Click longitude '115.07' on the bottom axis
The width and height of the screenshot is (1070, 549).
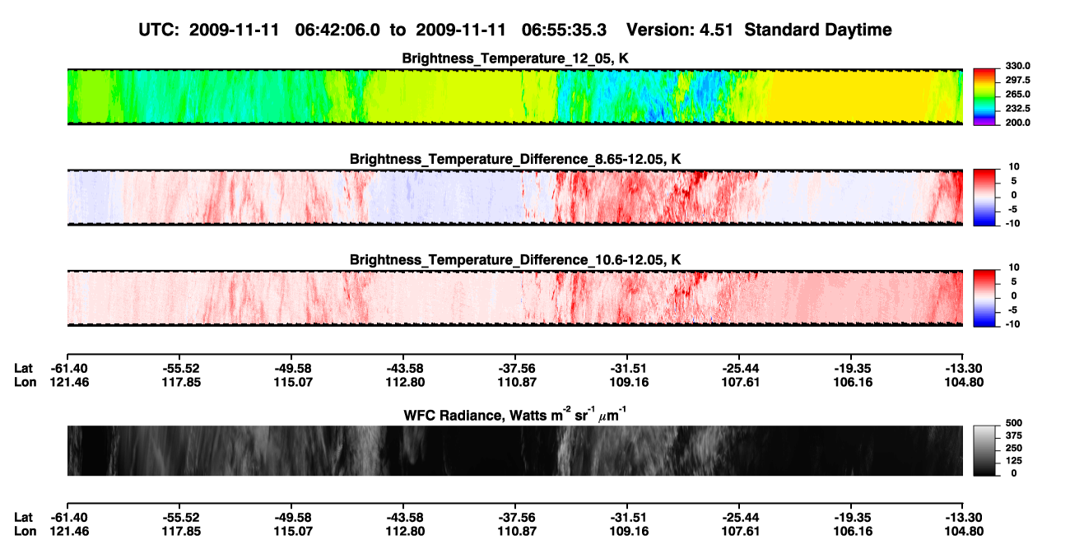tap(291, 531)
